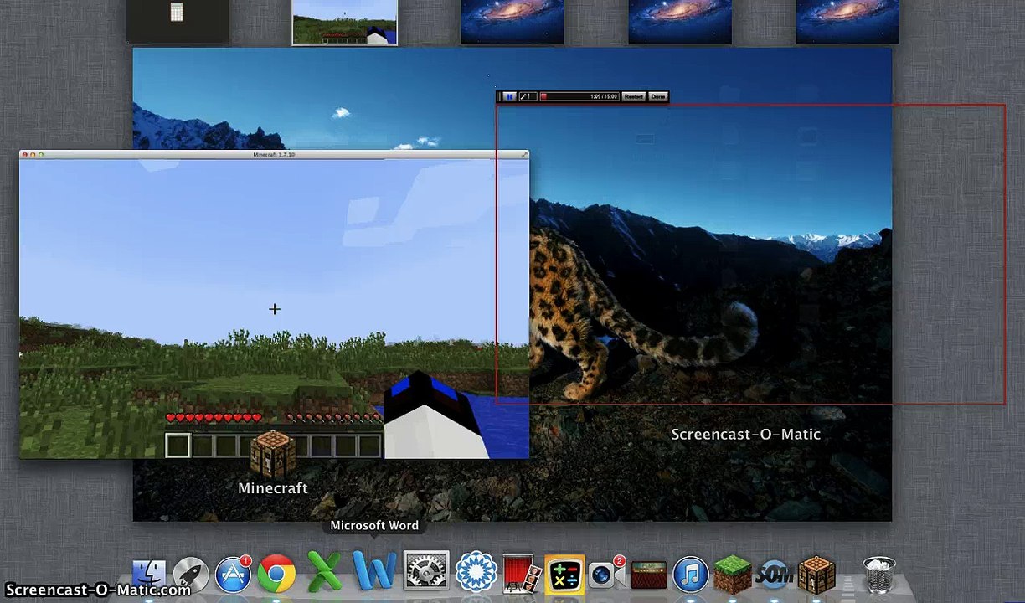Screen dimensions: 1025x603
Task: Open Microsoft Excel in the Dock
Action: pos(324,572)
